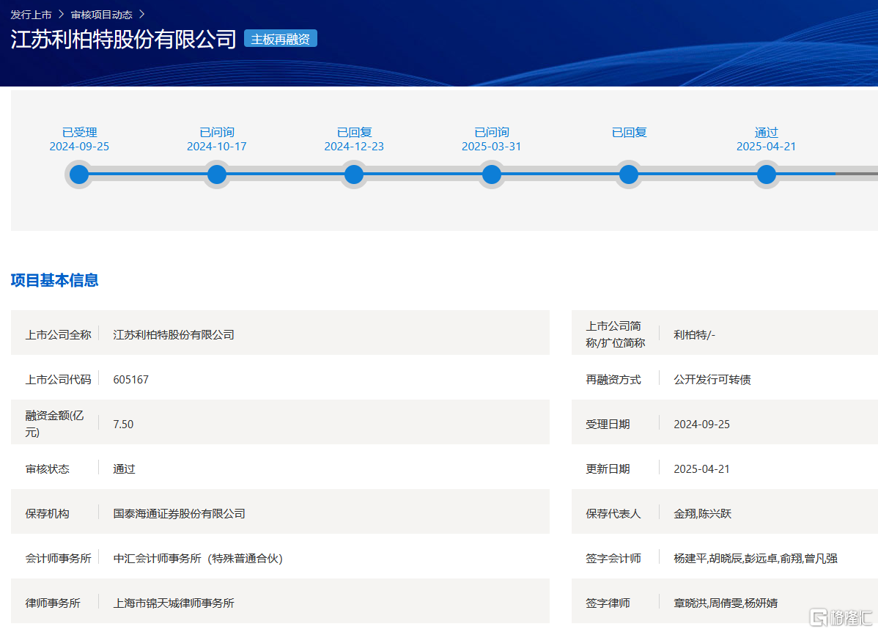Click the 更新日期 value 2025-04-21
Viewport: 878px width, 632px height.
pos(701,469)
